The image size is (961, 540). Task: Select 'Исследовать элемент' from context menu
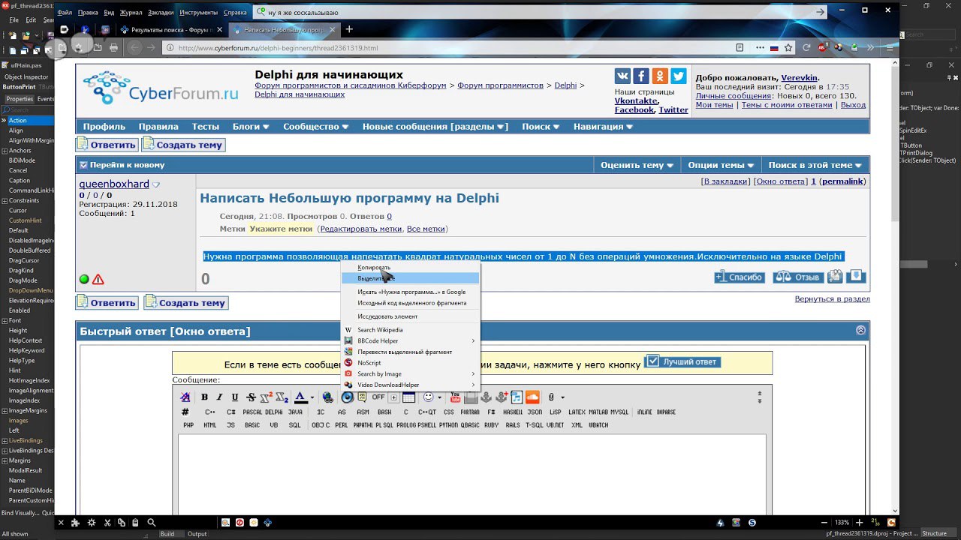pos(410,316)
